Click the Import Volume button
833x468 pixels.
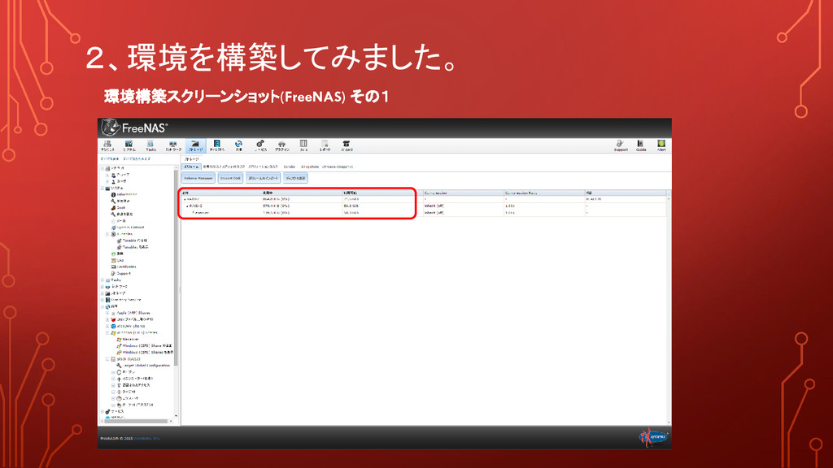263,178
